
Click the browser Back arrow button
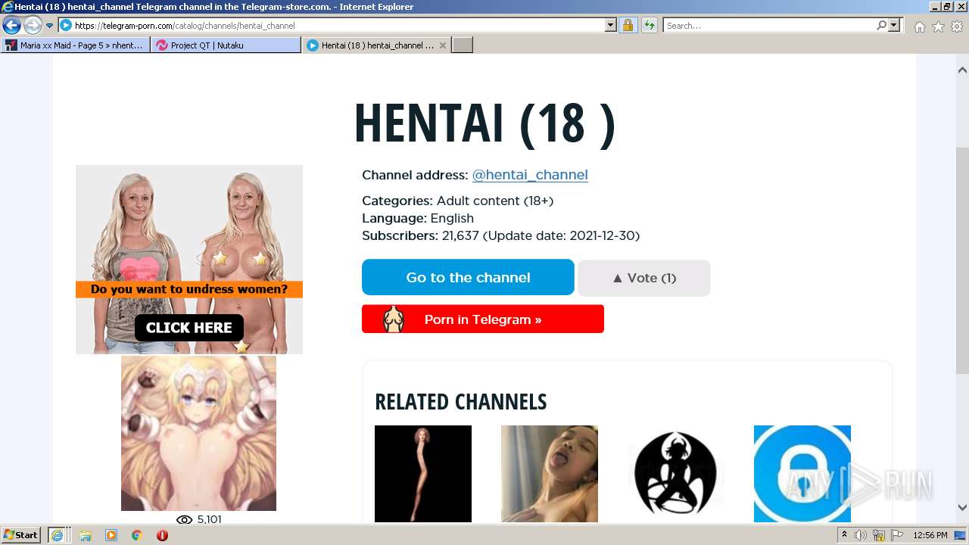click(x=11, y=26)
